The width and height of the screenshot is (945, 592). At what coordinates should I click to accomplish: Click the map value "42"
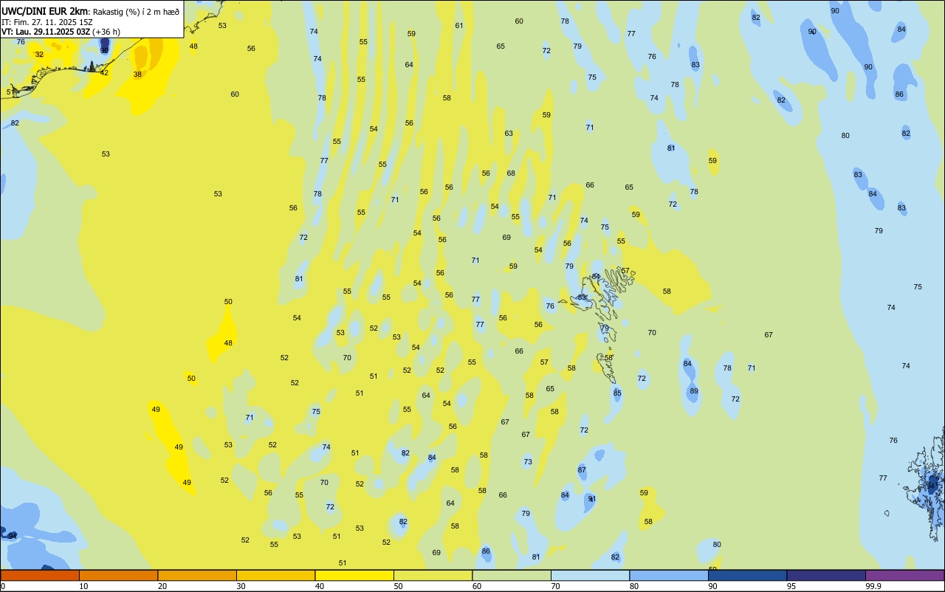[x=104, y=73]
